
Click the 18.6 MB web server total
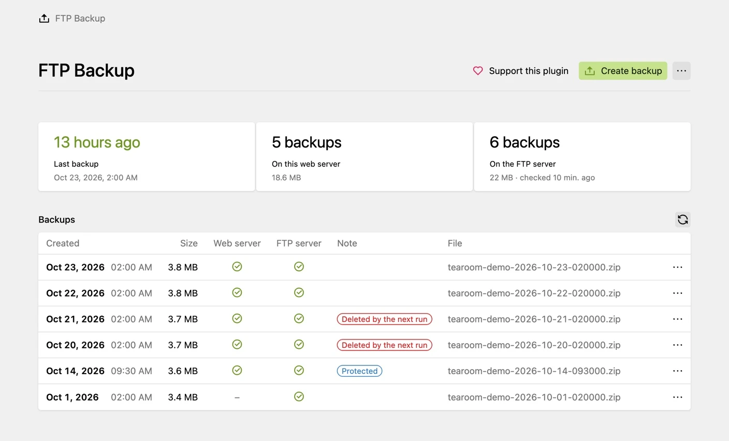coord(286,178)
